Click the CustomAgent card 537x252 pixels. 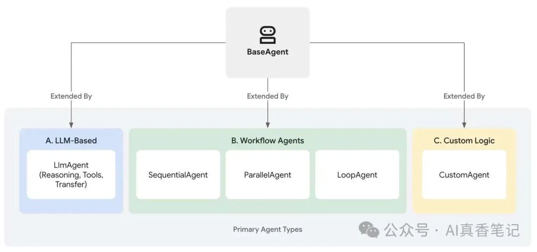point(464,174)
